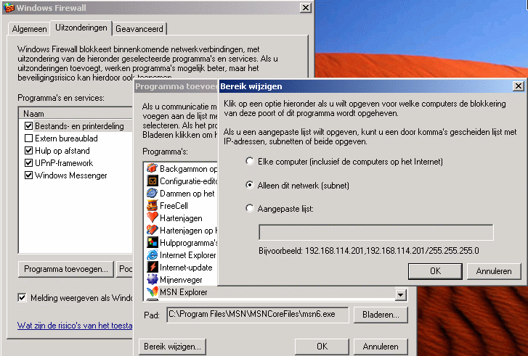This screenshot has width=528, height=356.
Task: Click the Hartenjagen heart icon
Action: [x=153, y=218]
